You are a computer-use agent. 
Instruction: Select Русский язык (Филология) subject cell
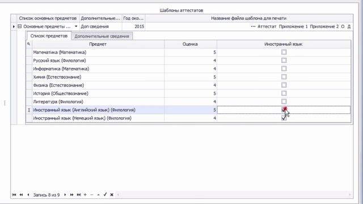point(98,61)
